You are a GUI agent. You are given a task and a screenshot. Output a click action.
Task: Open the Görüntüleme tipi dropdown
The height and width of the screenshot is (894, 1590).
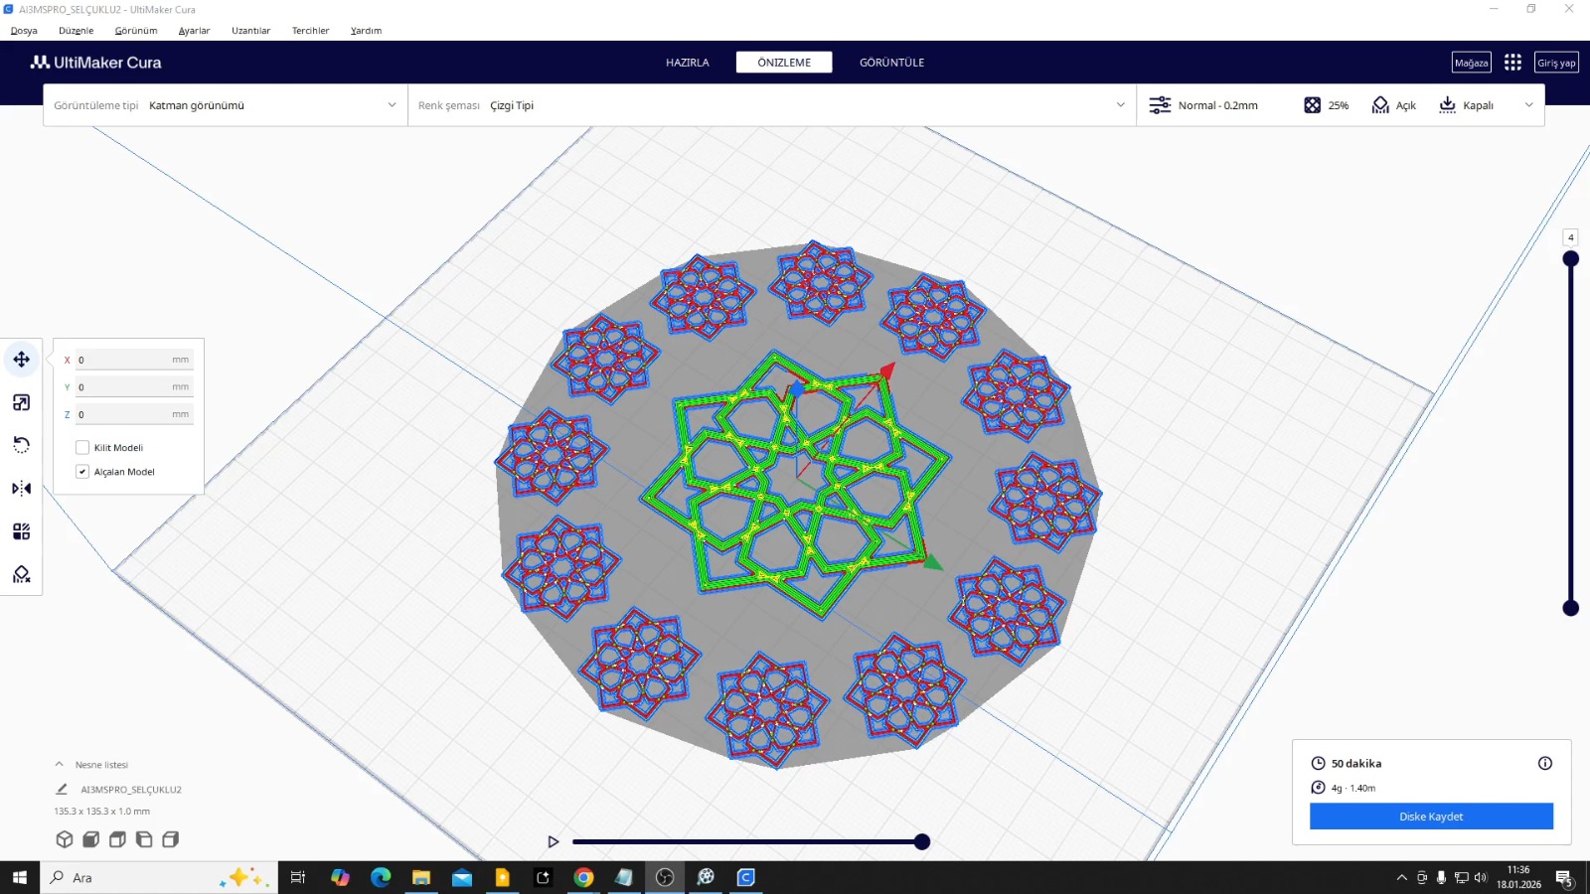tap(268, 104)
